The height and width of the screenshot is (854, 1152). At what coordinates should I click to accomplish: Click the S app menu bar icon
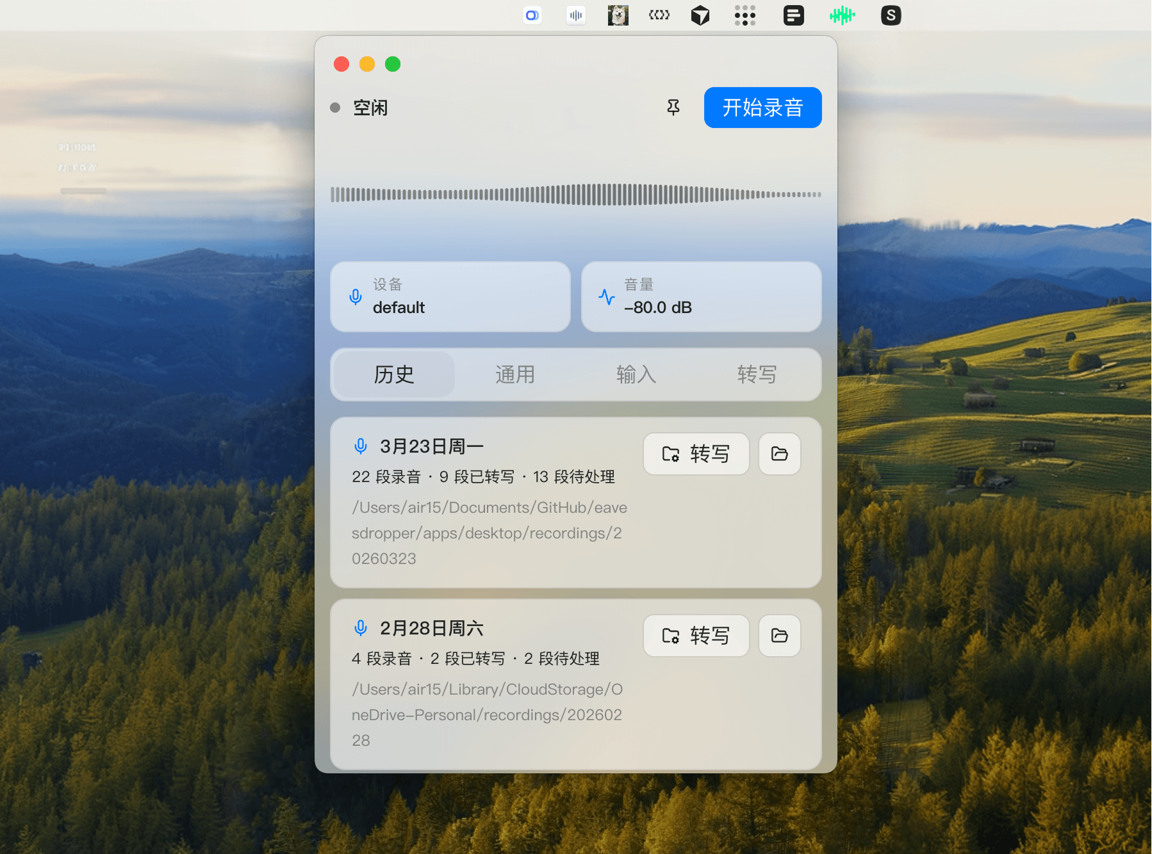pos(891,15)
